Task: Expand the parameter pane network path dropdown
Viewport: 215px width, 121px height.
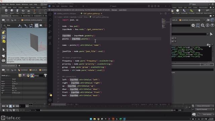Action: (204, 20)
